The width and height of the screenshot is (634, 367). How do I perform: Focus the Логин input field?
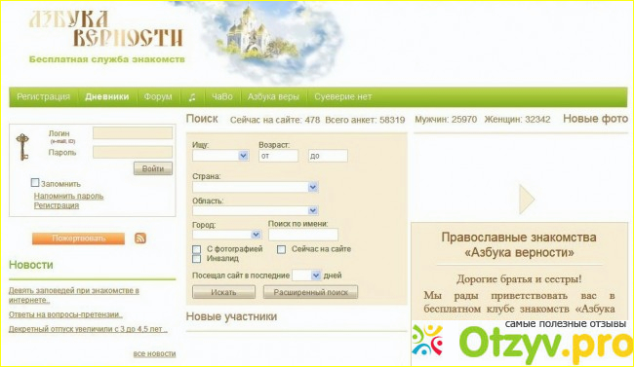coord(133,132)
